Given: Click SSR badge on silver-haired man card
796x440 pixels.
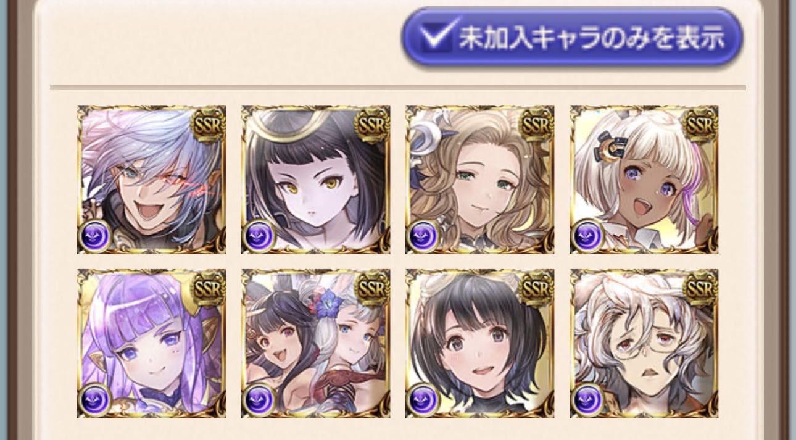Looking at the screenshot, I should pos(208,125).
